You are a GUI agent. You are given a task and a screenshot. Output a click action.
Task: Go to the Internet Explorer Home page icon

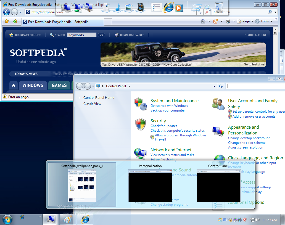click(203, 21)
